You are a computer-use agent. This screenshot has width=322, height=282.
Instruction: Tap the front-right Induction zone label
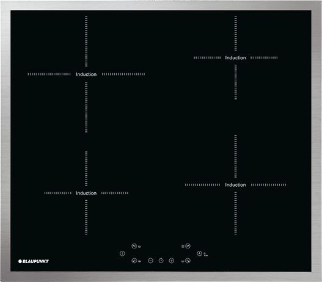[235, 185]
